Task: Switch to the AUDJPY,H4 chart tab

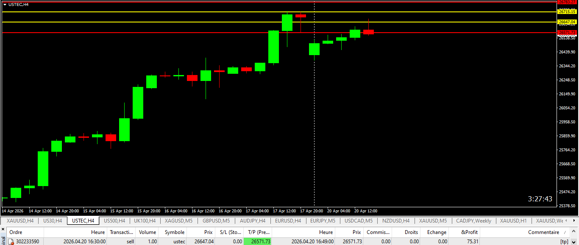Action: click(x=252, y=221)
